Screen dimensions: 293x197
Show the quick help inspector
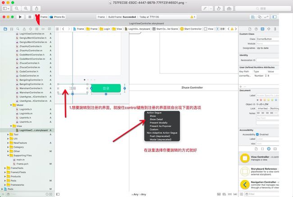pyautogui.click(x=256, y=29)
